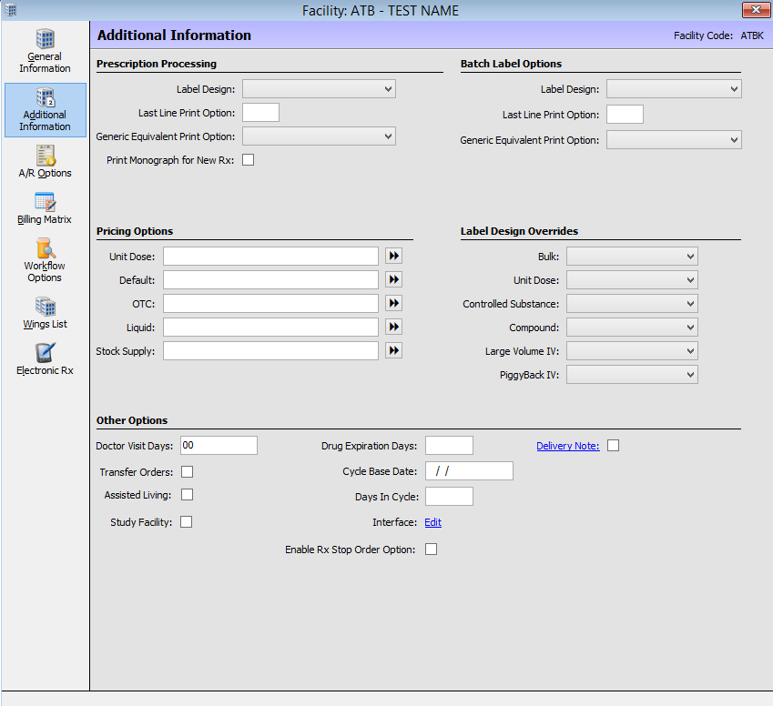This screenshot has width=773, height=706.
Task: Click the Interface Edit link
Action: [x=432, y=522]
